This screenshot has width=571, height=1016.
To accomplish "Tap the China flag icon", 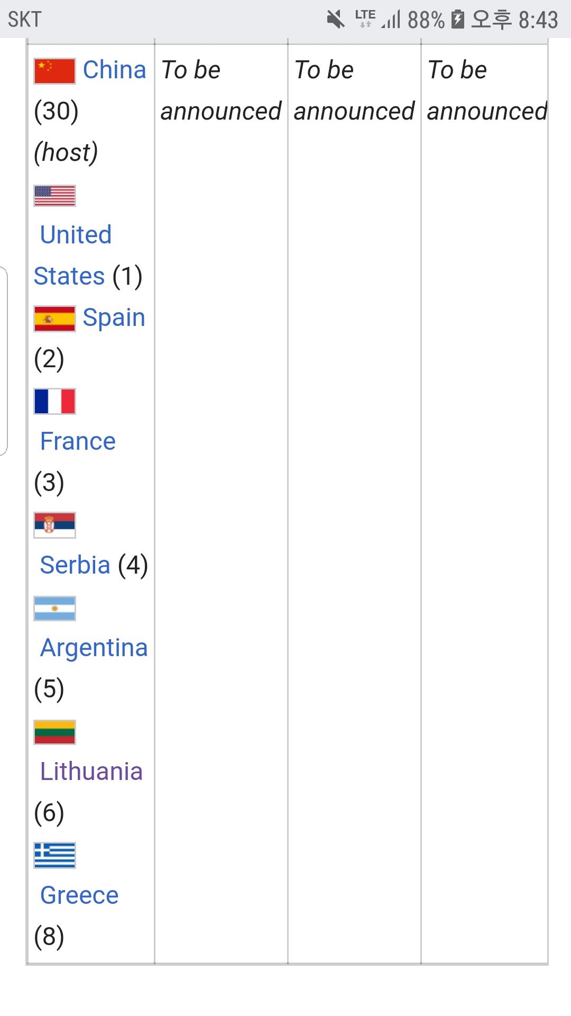I will coord(54,71).
